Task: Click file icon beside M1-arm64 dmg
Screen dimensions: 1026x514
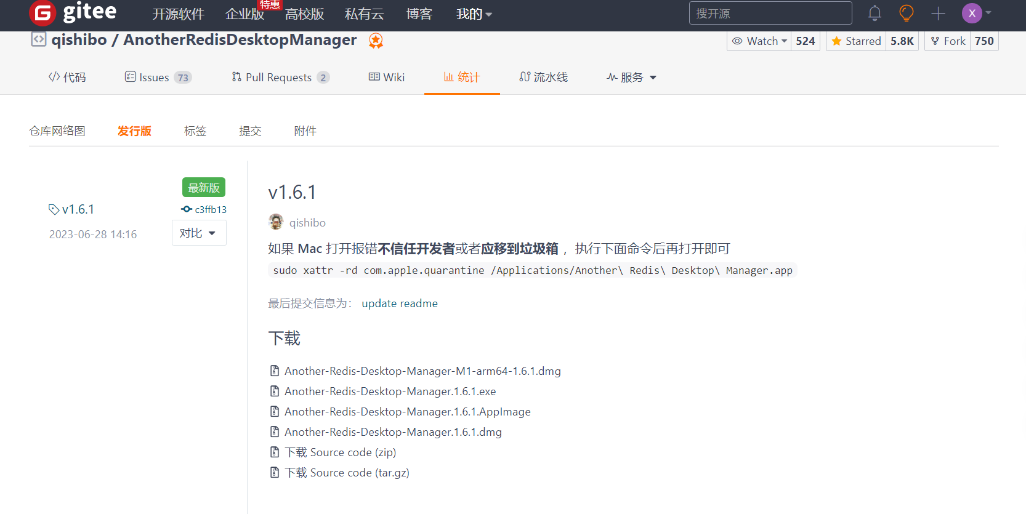Action: coord(275,371)
